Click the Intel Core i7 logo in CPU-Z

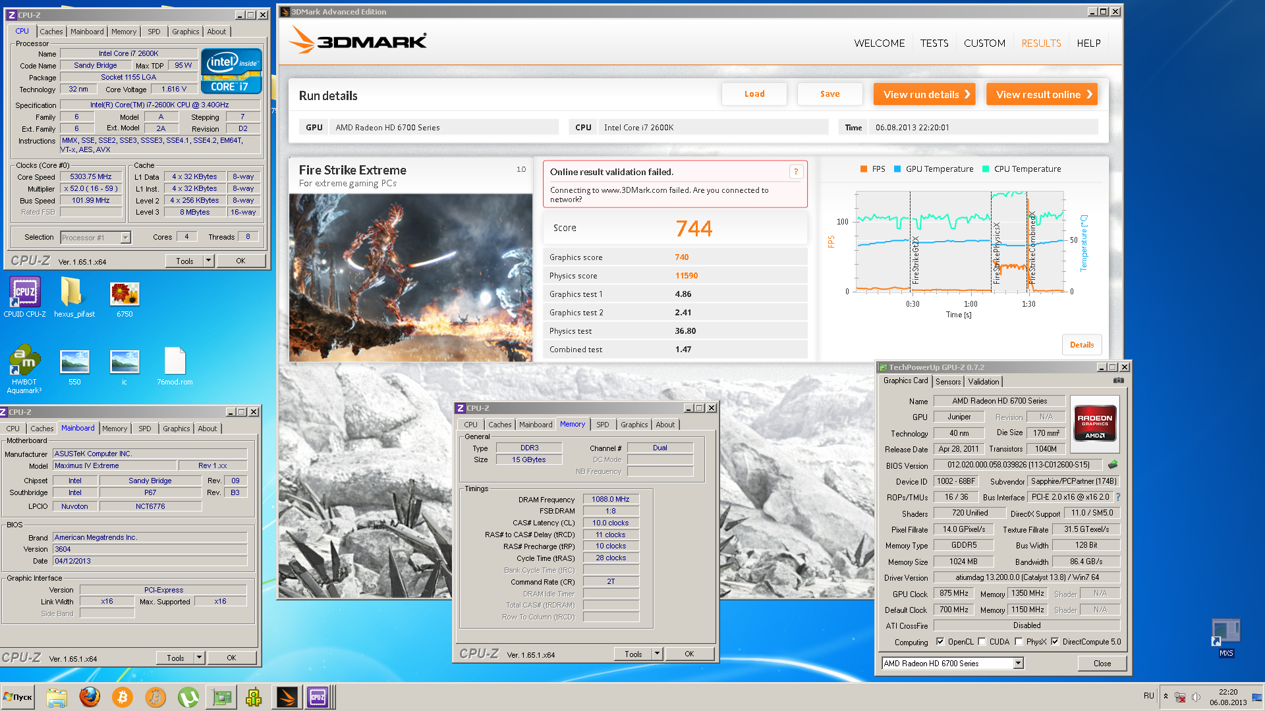click(231, 70)
